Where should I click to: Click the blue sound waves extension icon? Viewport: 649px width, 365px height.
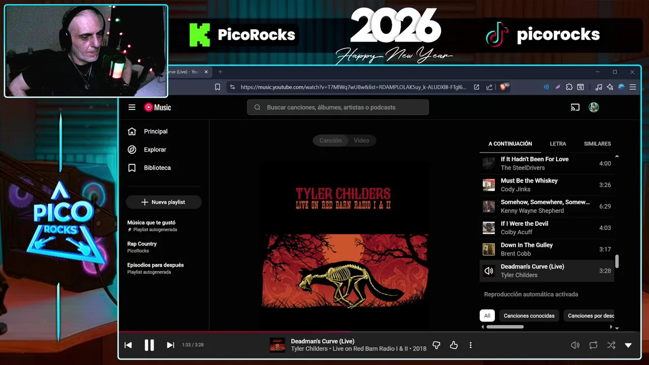[546, 87]
